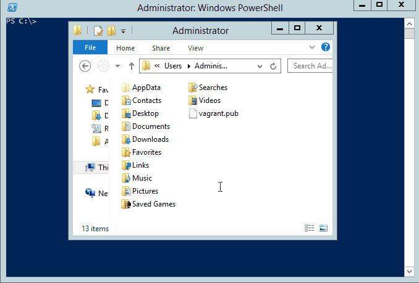Open the View ribbon tab

[196, 48]
